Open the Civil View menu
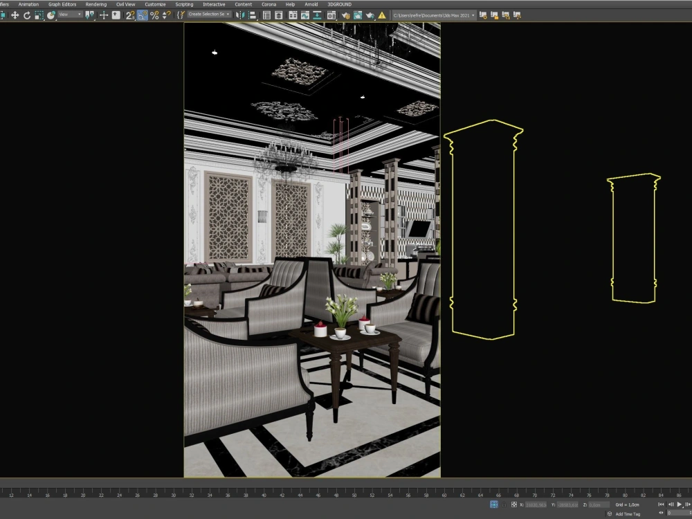692x519 pixels. (x=126, y=4)
